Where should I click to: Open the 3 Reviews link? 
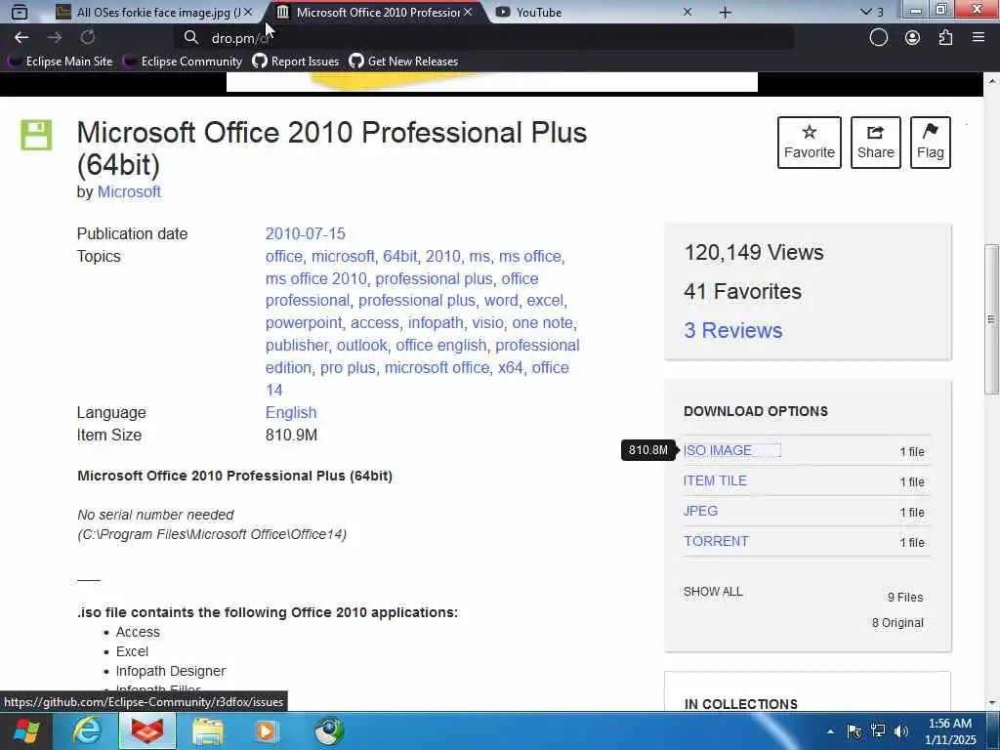(732, 330)
